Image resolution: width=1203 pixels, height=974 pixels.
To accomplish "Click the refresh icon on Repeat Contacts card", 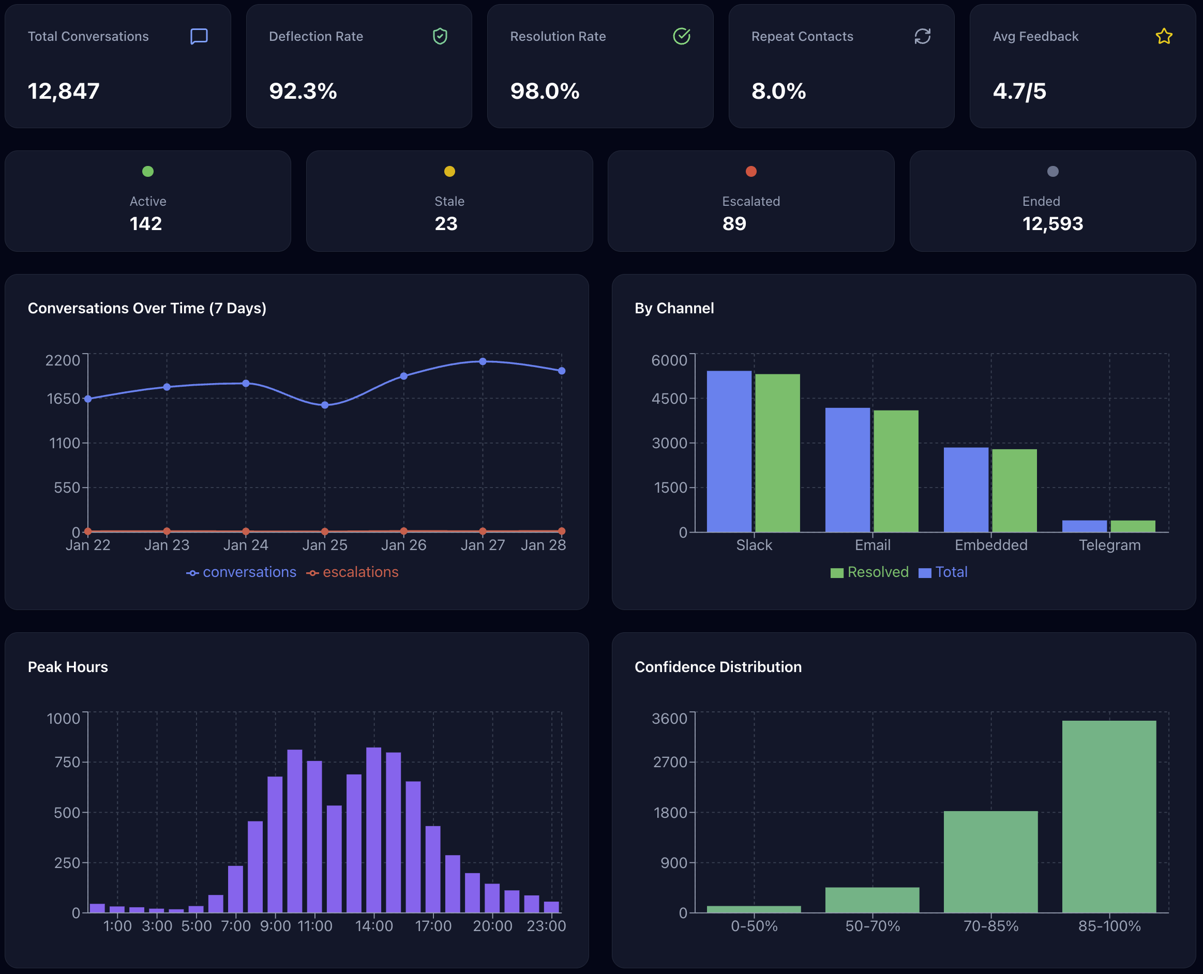I will [x=923, y=37].
